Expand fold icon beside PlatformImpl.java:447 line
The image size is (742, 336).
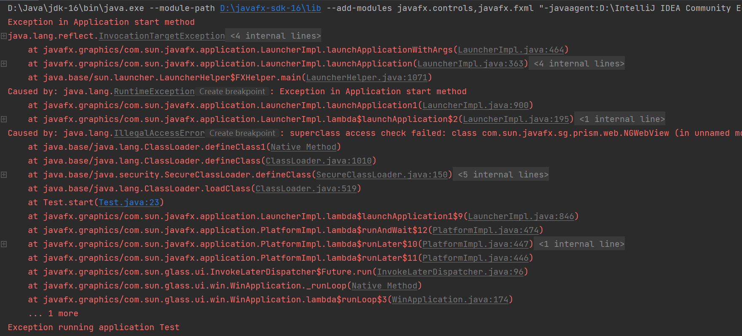tap(4, 244)
